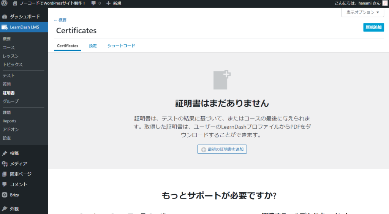Open site title ノーコードでWordPressサイト制作！
The height and width of the screenshot is (214, 389).
pos(52,3)
